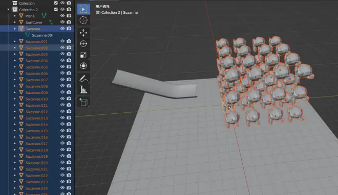The image size is (338, 195).
Task: Disable render for Suzanne.001 camera icon
Action: [x=69, y=41]
